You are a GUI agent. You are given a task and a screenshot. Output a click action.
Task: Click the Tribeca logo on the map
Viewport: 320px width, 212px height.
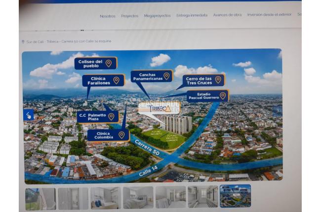tap(159, 108)
